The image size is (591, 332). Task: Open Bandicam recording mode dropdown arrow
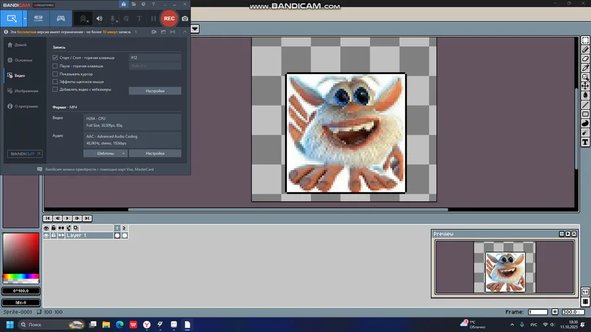click(x=25, y=18)
